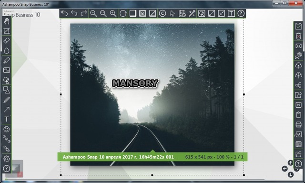Upload with the second cloud icon
This screenshot has width=305, height=183.
(298, 75)
